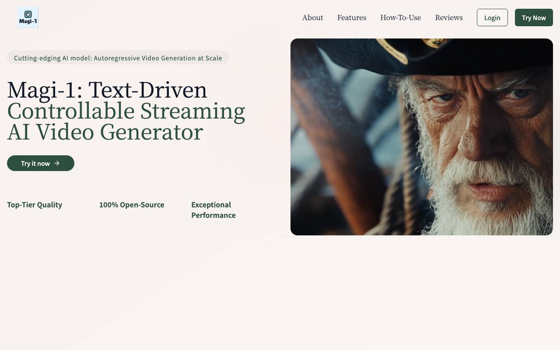Click the Login button
Image resolution: width=560 pixels, height=350 pixels.
492,17
